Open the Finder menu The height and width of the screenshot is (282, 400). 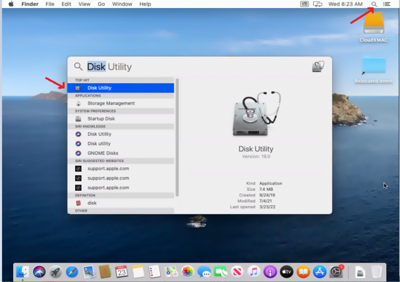(x=30, y=4)
